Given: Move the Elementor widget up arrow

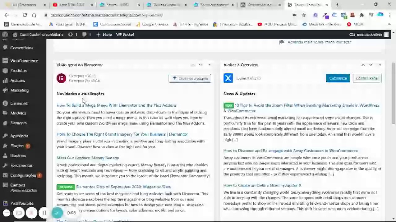Looking at the screenshot, I should pyautogui.click(x=193, y=65).
